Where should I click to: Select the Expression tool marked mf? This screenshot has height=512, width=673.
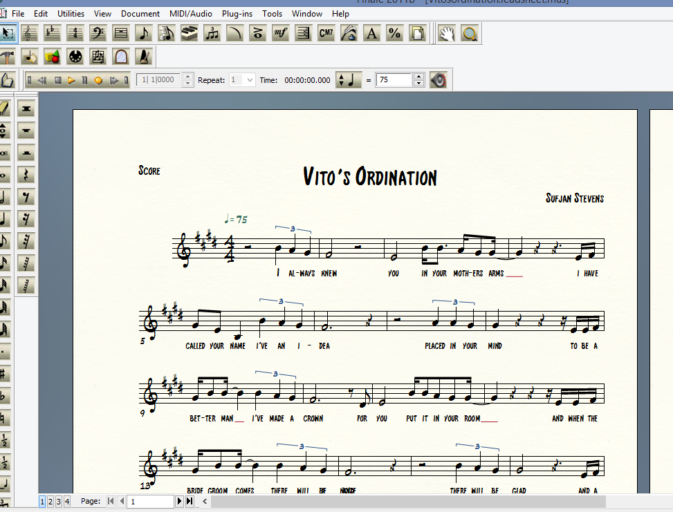click(280, 32)
